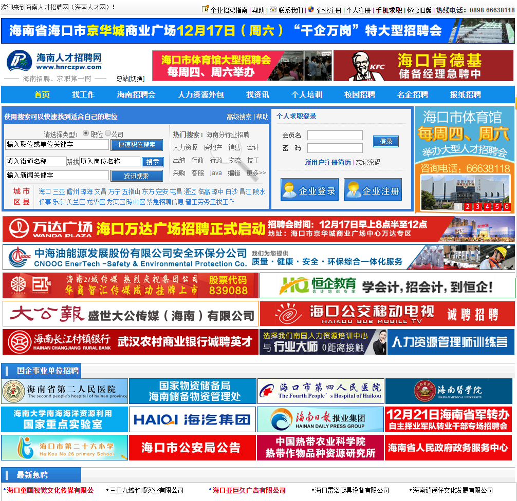Open the HAIQI 海汽集团 banner
The height and width of the screenshot is (501, 517).
192,419
